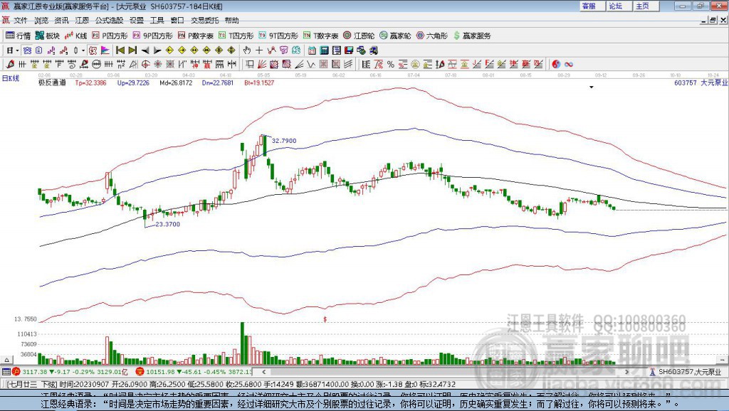Screen dimensions: 729x411
Task: Open the 六角形 hexagon tool
Action: tap(432, 36)
